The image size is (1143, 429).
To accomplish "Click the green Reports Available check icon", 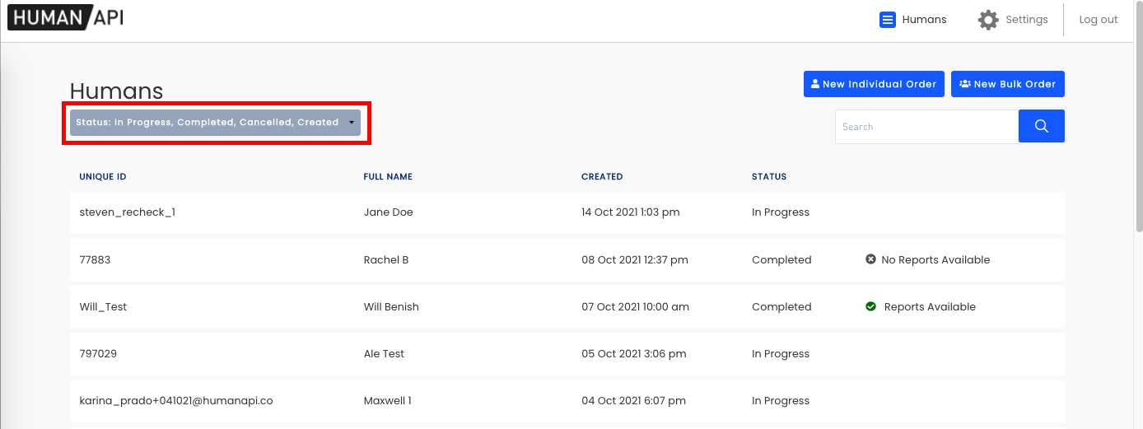I will pos(870,306).
